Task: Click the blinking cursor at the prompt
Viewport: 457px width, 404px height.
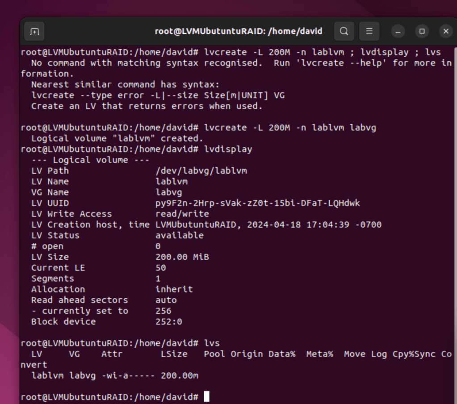Action: click(206, 397)
